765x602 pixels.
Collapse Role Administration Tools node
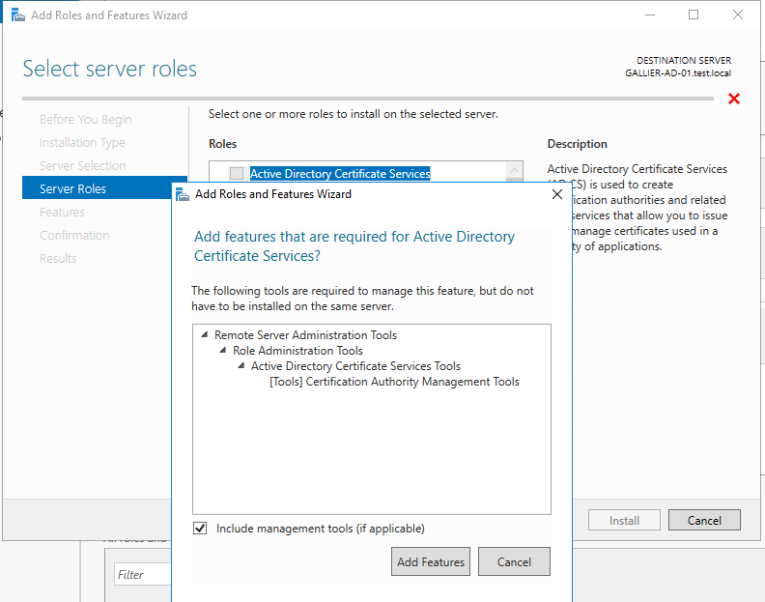pyautogui.click(x=223, y=350)
